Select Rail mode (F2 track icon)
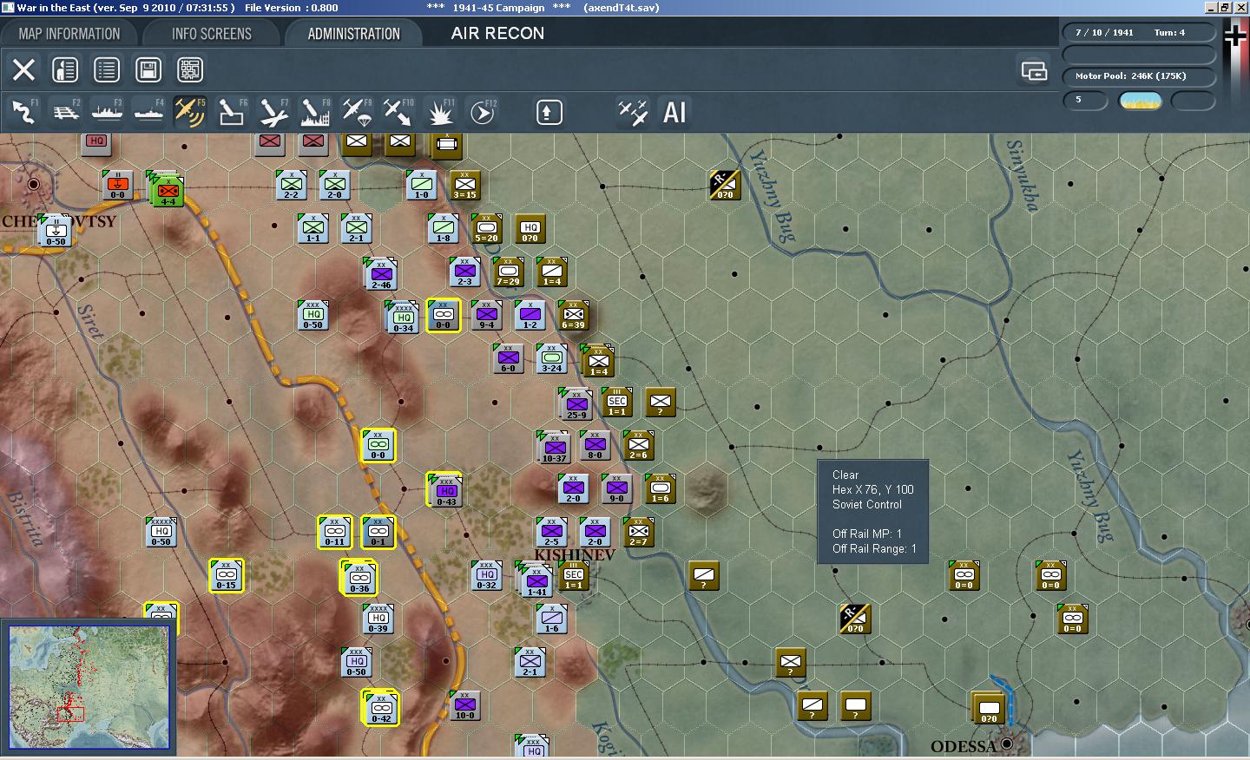Viewport: 1250px width, 760px height. click(65, 112)
